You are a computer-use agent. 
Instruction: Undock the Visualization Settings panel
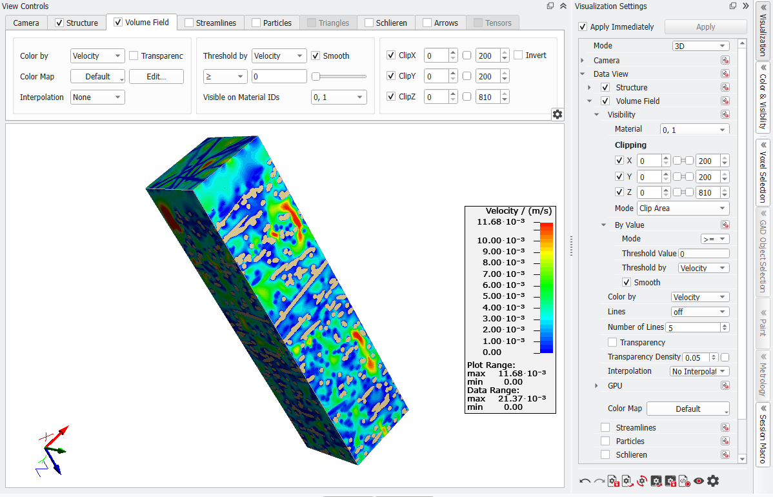733,6
